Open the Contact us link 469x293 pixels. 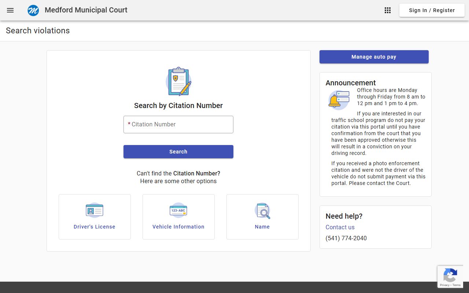tap(340, 227)
